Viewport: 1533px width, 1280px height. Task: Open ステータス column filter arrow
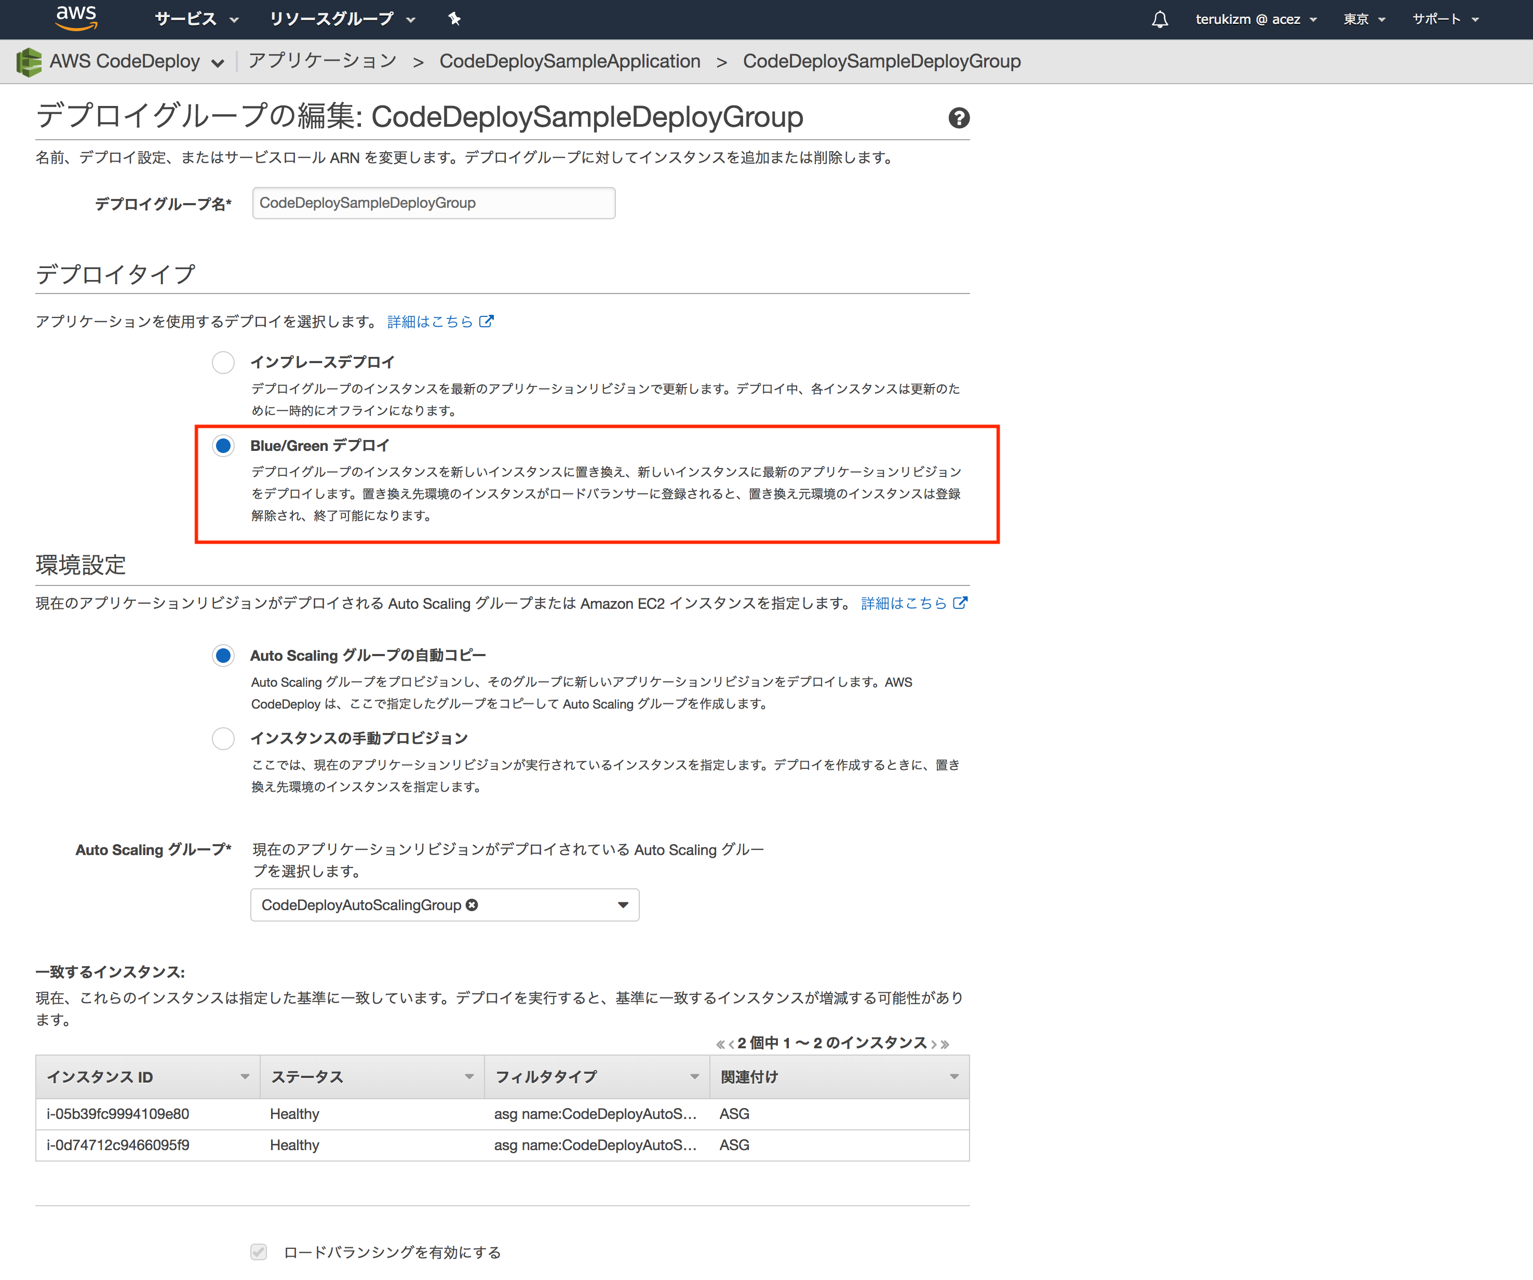469,1077
